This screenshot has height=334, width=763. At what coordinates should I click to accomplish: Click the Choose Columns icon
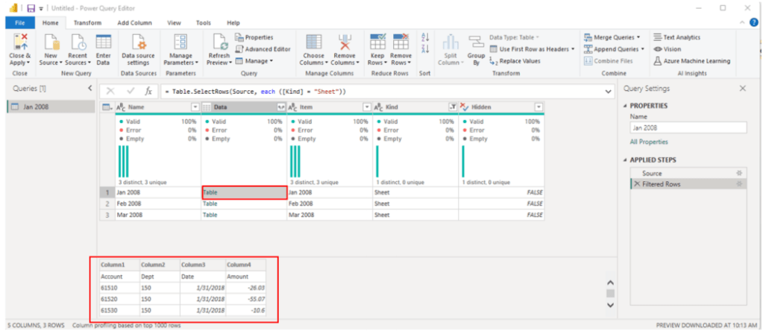coord(313,42)
